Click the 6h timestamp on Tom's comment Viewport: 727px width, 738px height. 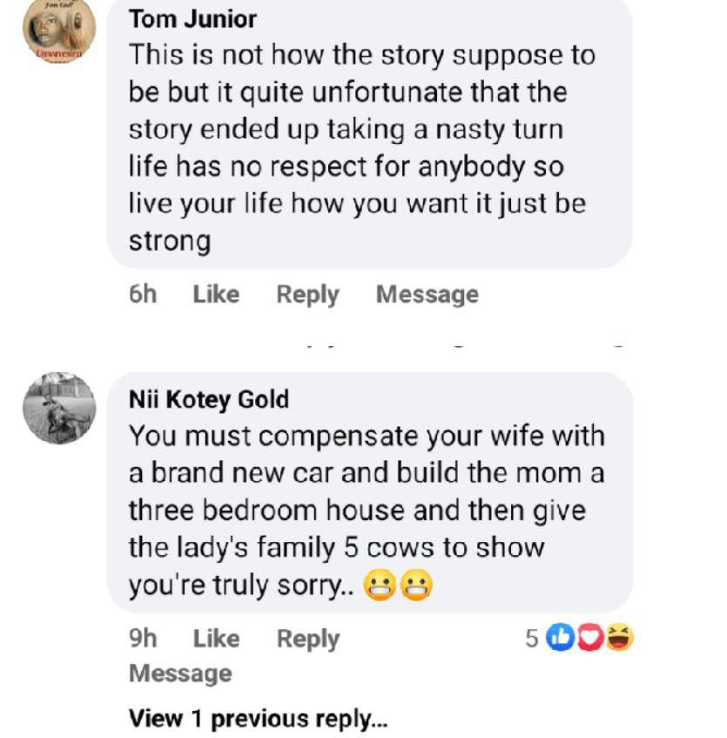(143, 295)
